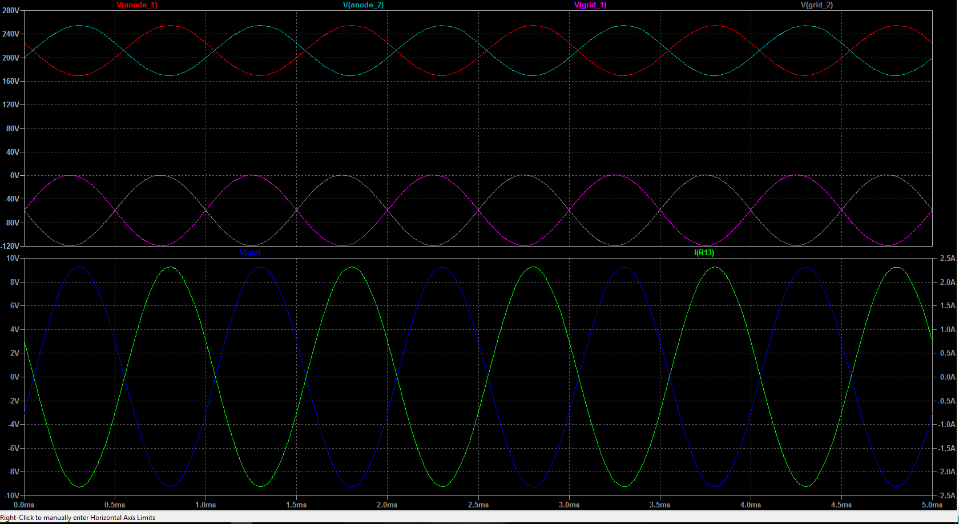Click the I(R13) trace label
The width and height of the screenshot is (959, 524).
pyautogui.click(x=704, y=252)
